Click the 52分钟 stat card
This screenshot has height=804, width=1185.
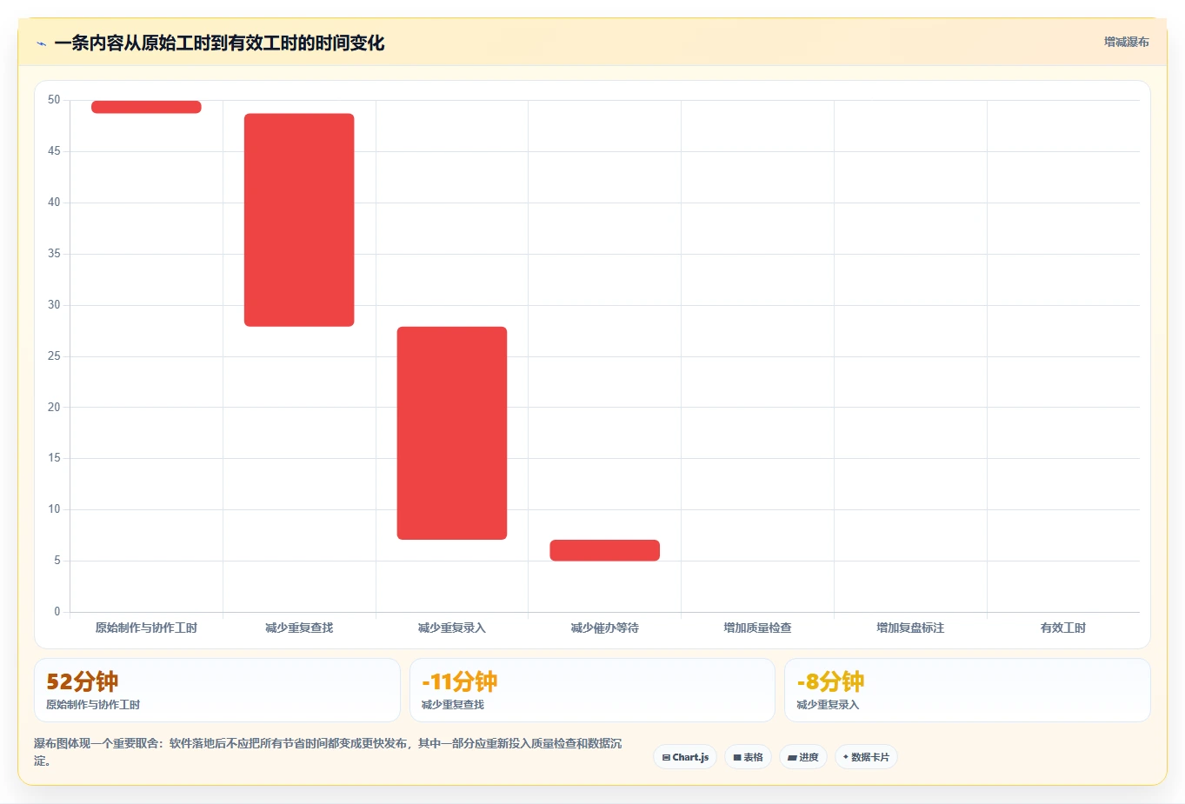click(x=217, y=690)
